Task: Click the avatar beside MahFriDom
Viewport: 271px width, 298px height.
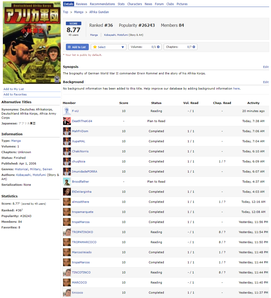Action: [67, 131]
